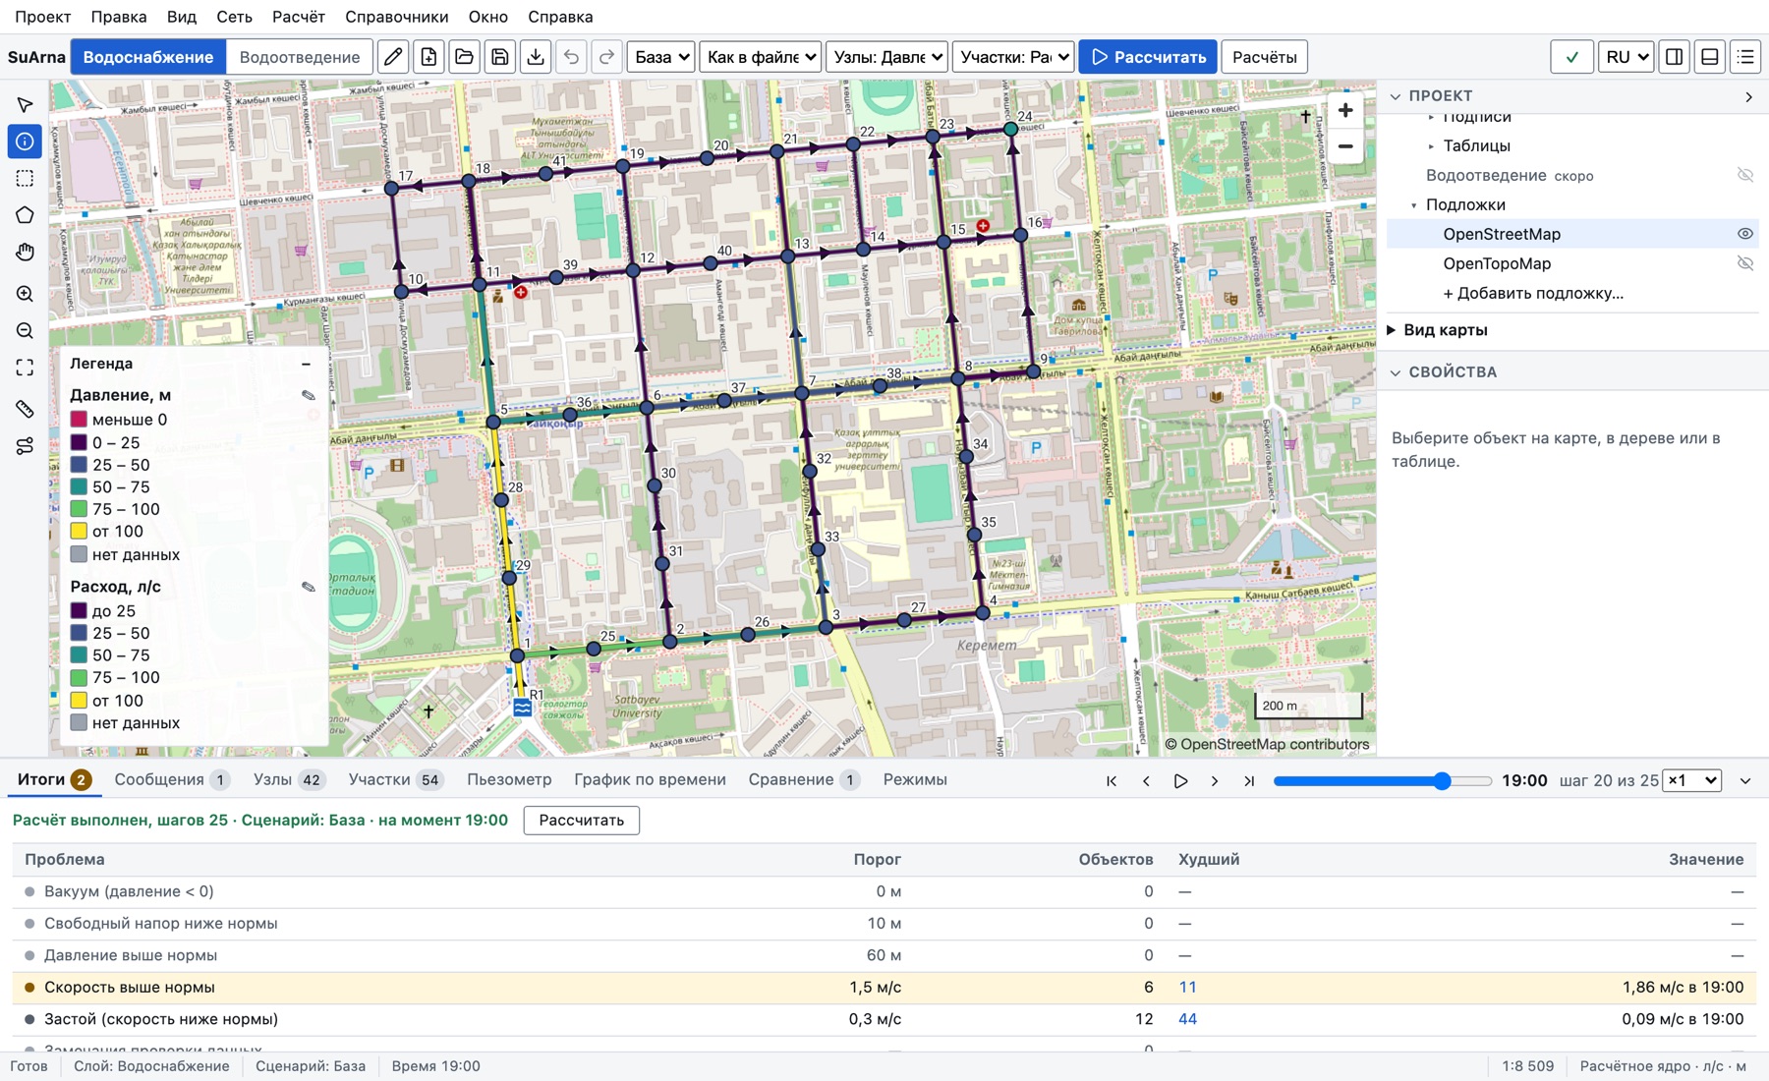Open the Расчёт menu

pyautogui.click(x=299, y=17)
